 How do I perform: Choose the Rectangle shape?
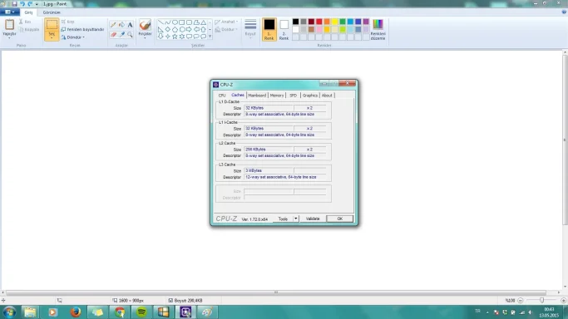[182, 22]
